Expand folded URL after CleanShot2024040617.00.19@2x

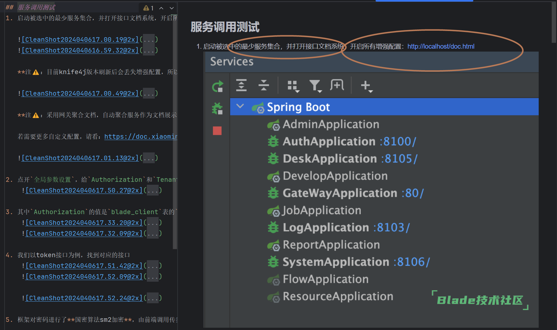coord(149,39)
